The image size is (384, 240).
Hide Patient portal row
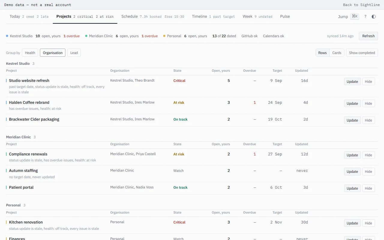pyautogui.click(x=368, y=188)
